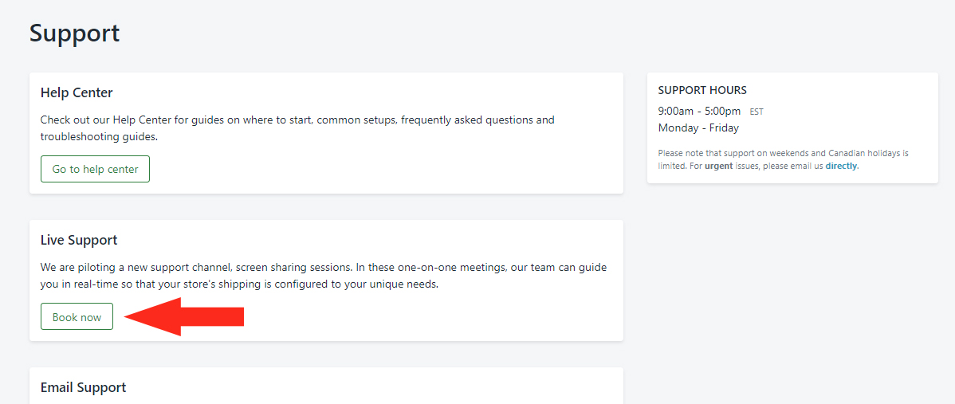The image size is (955, 404).
Task: Click the Help Center description paragraph
Action: (x=297, y=127)
